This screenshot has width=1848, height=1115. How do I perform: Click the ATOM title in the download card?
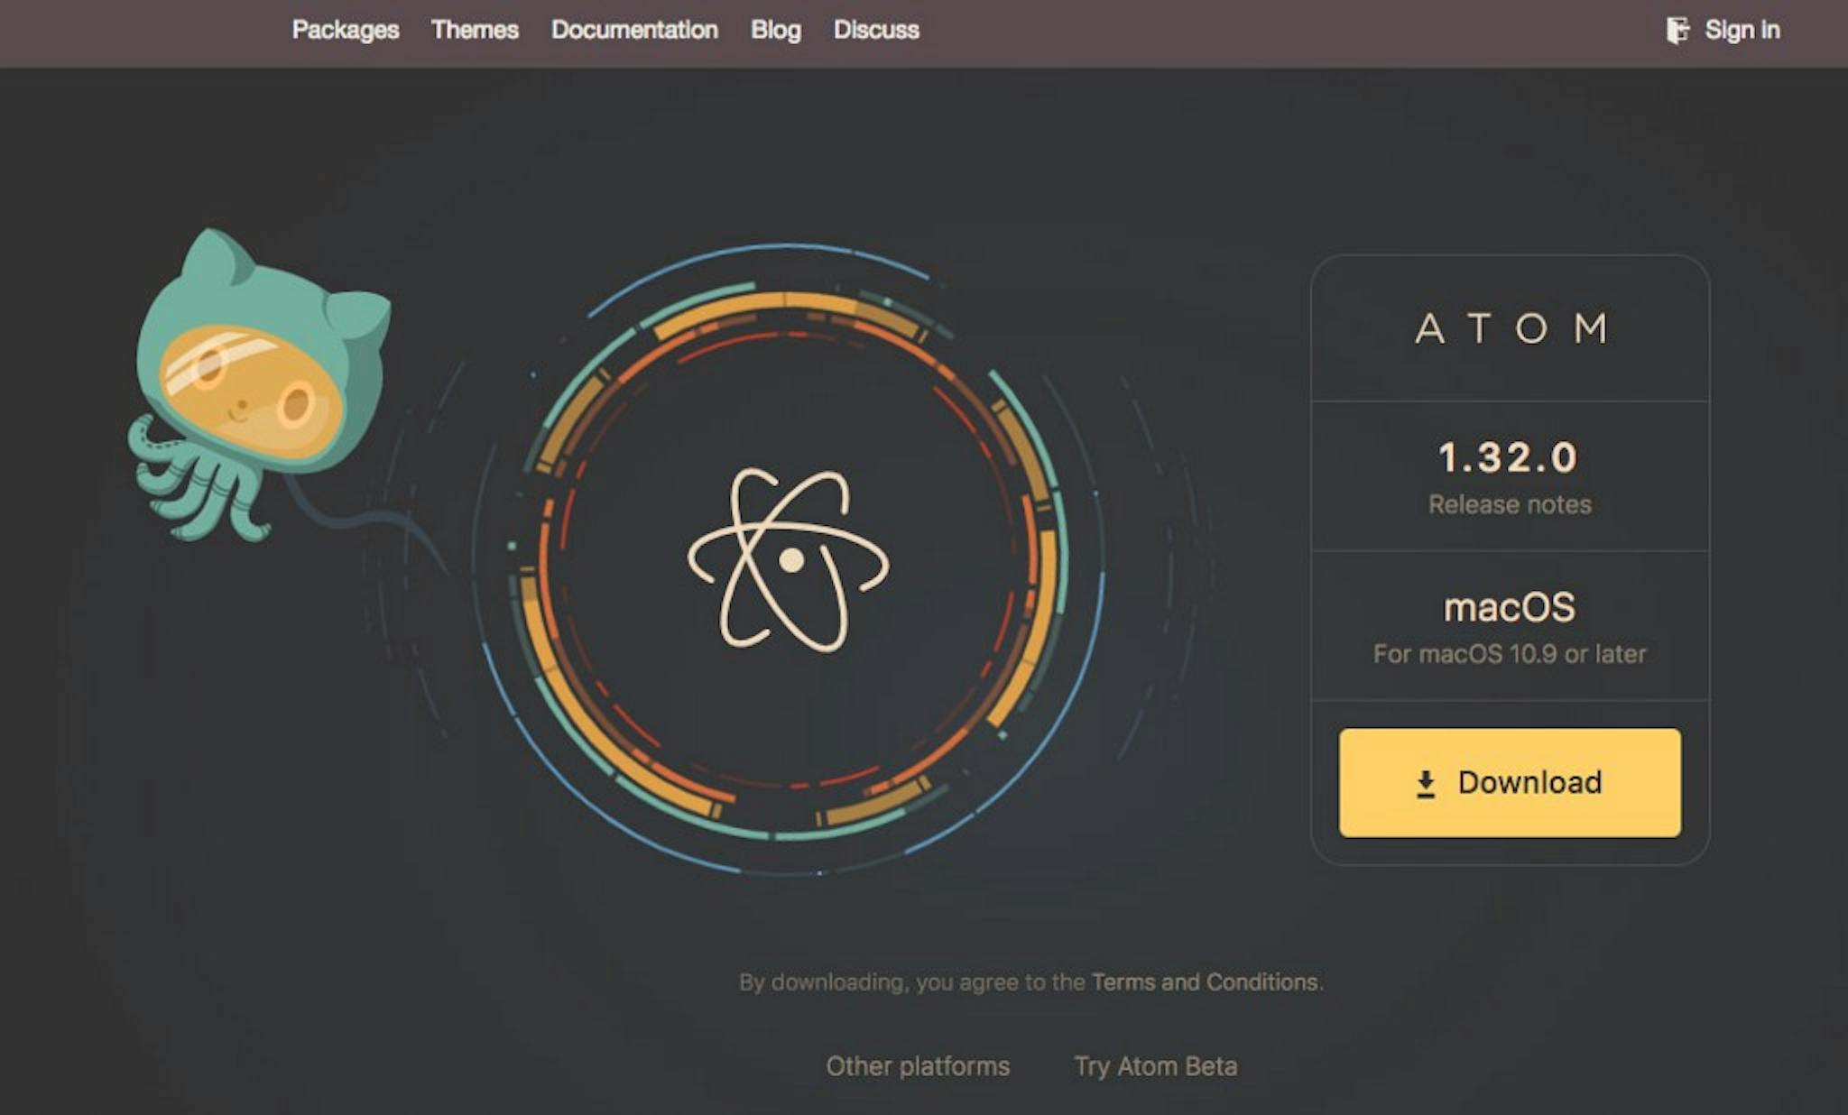[1511, 328]
